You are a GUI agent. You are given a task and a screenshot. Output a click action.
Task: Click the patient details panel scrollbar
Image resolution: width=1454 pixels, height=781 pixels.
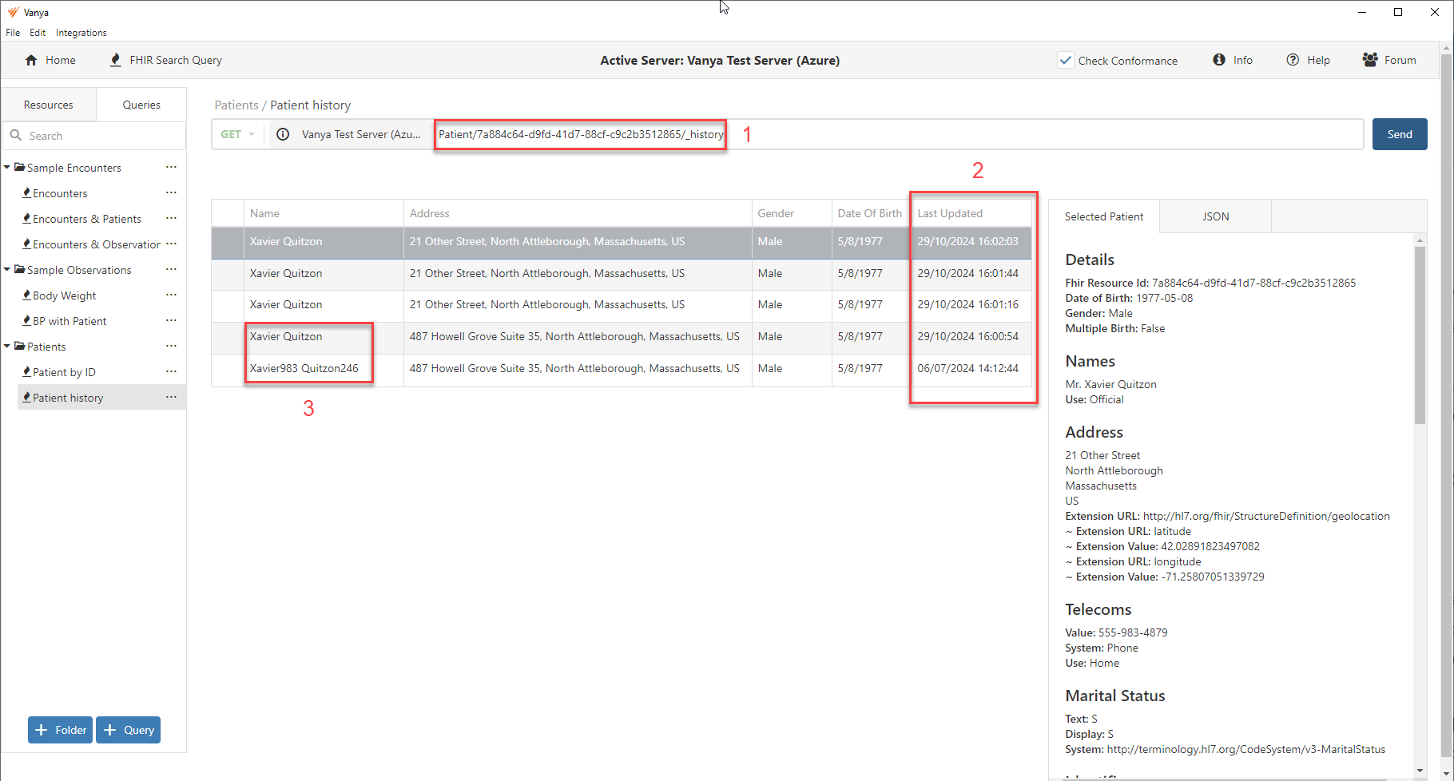tap(1420, 335)
